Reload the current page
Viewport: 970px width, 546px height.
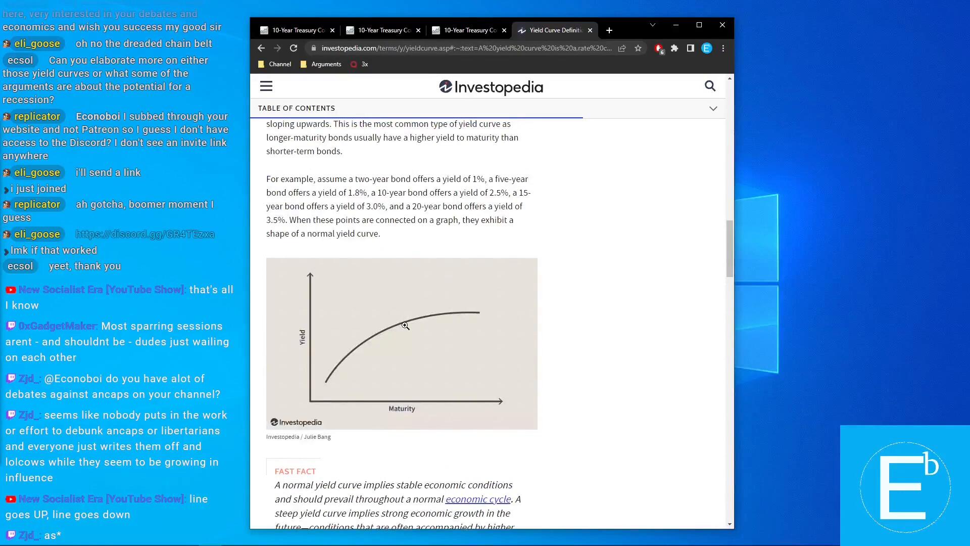294,48
